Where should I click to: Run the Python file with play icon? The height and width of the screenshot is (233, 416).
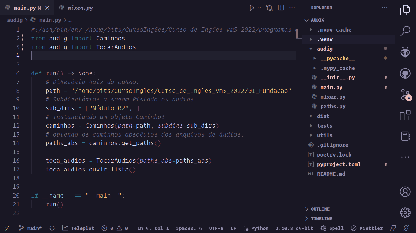252,8
